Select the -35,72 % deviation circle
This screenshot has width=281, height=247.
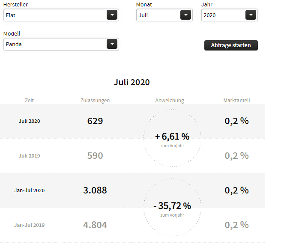172,207
